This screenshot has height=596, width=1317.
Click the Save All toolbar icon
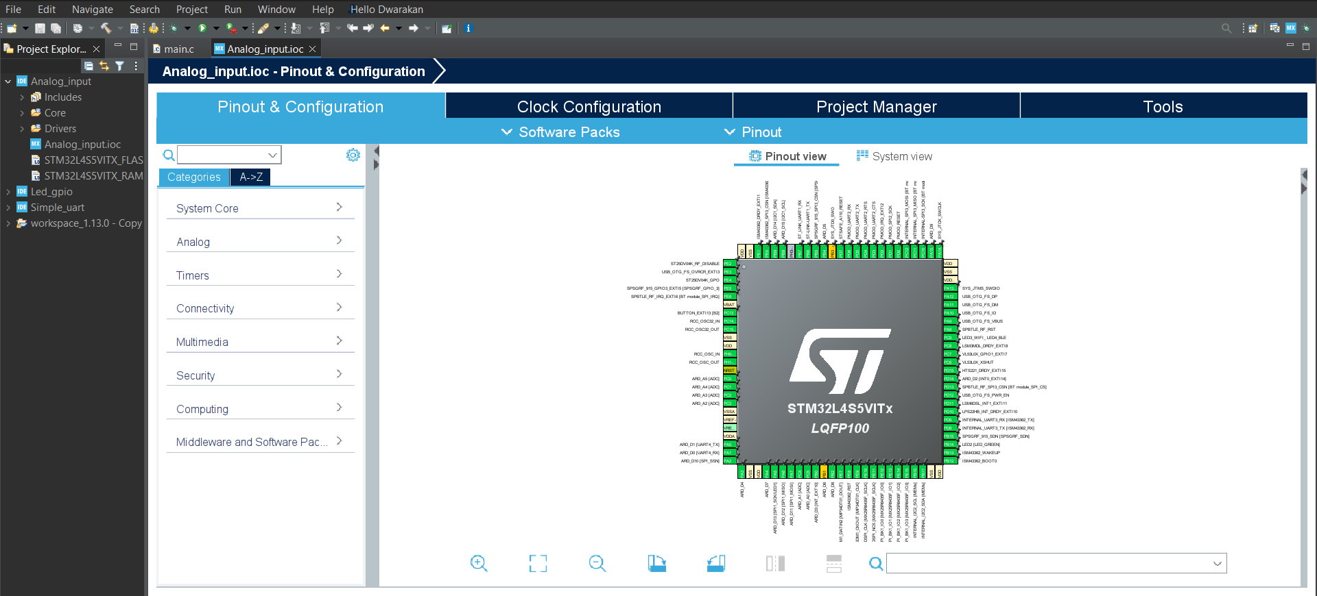pyautogui.click(x=56, y=28)
